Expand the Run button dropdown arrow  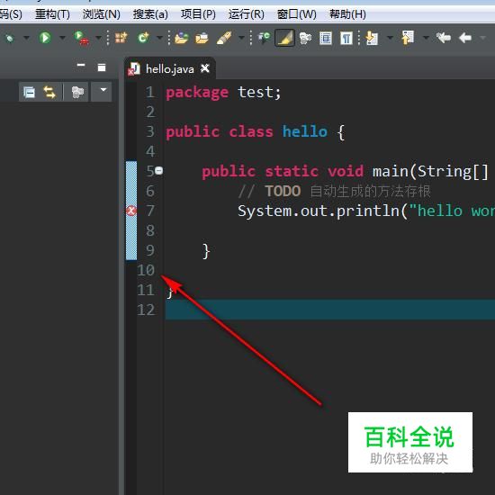point(62,38)
